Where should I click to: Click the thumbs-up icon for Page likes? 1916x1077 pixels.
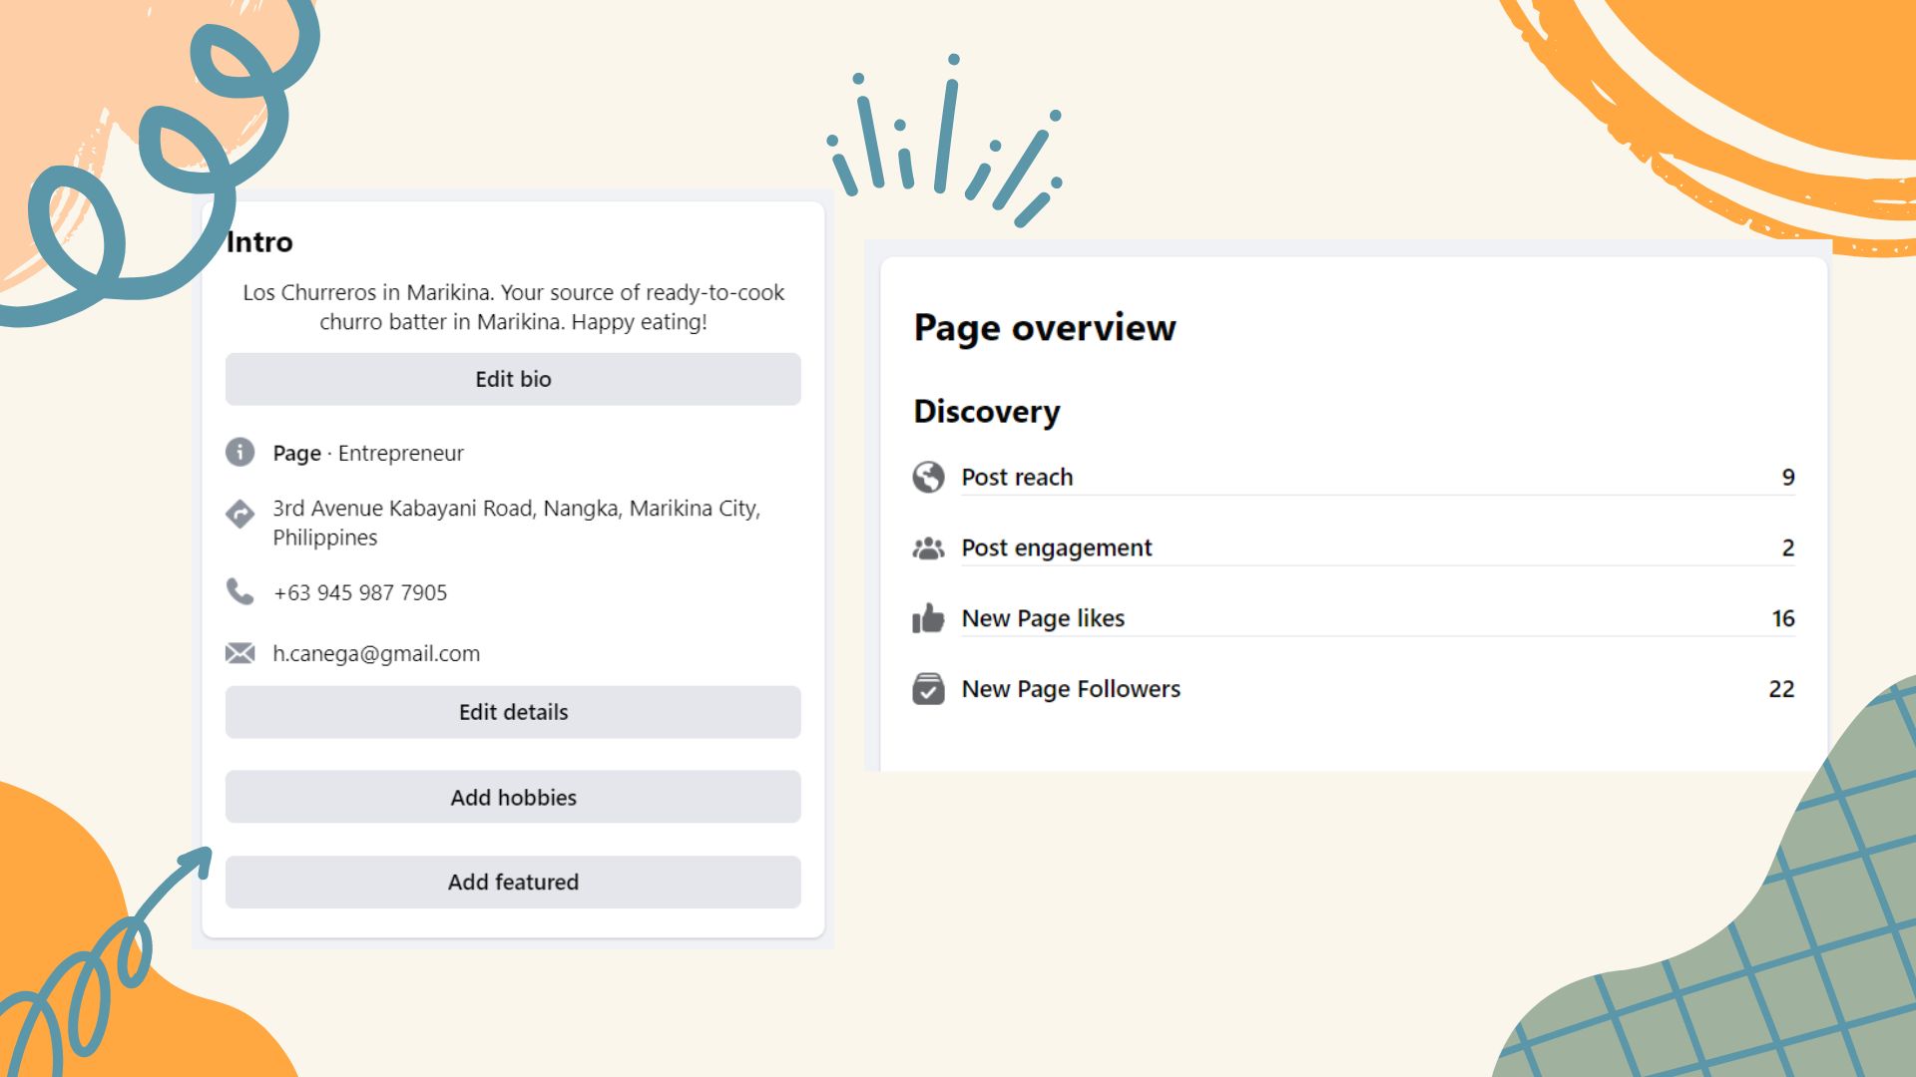pos(928,618)
